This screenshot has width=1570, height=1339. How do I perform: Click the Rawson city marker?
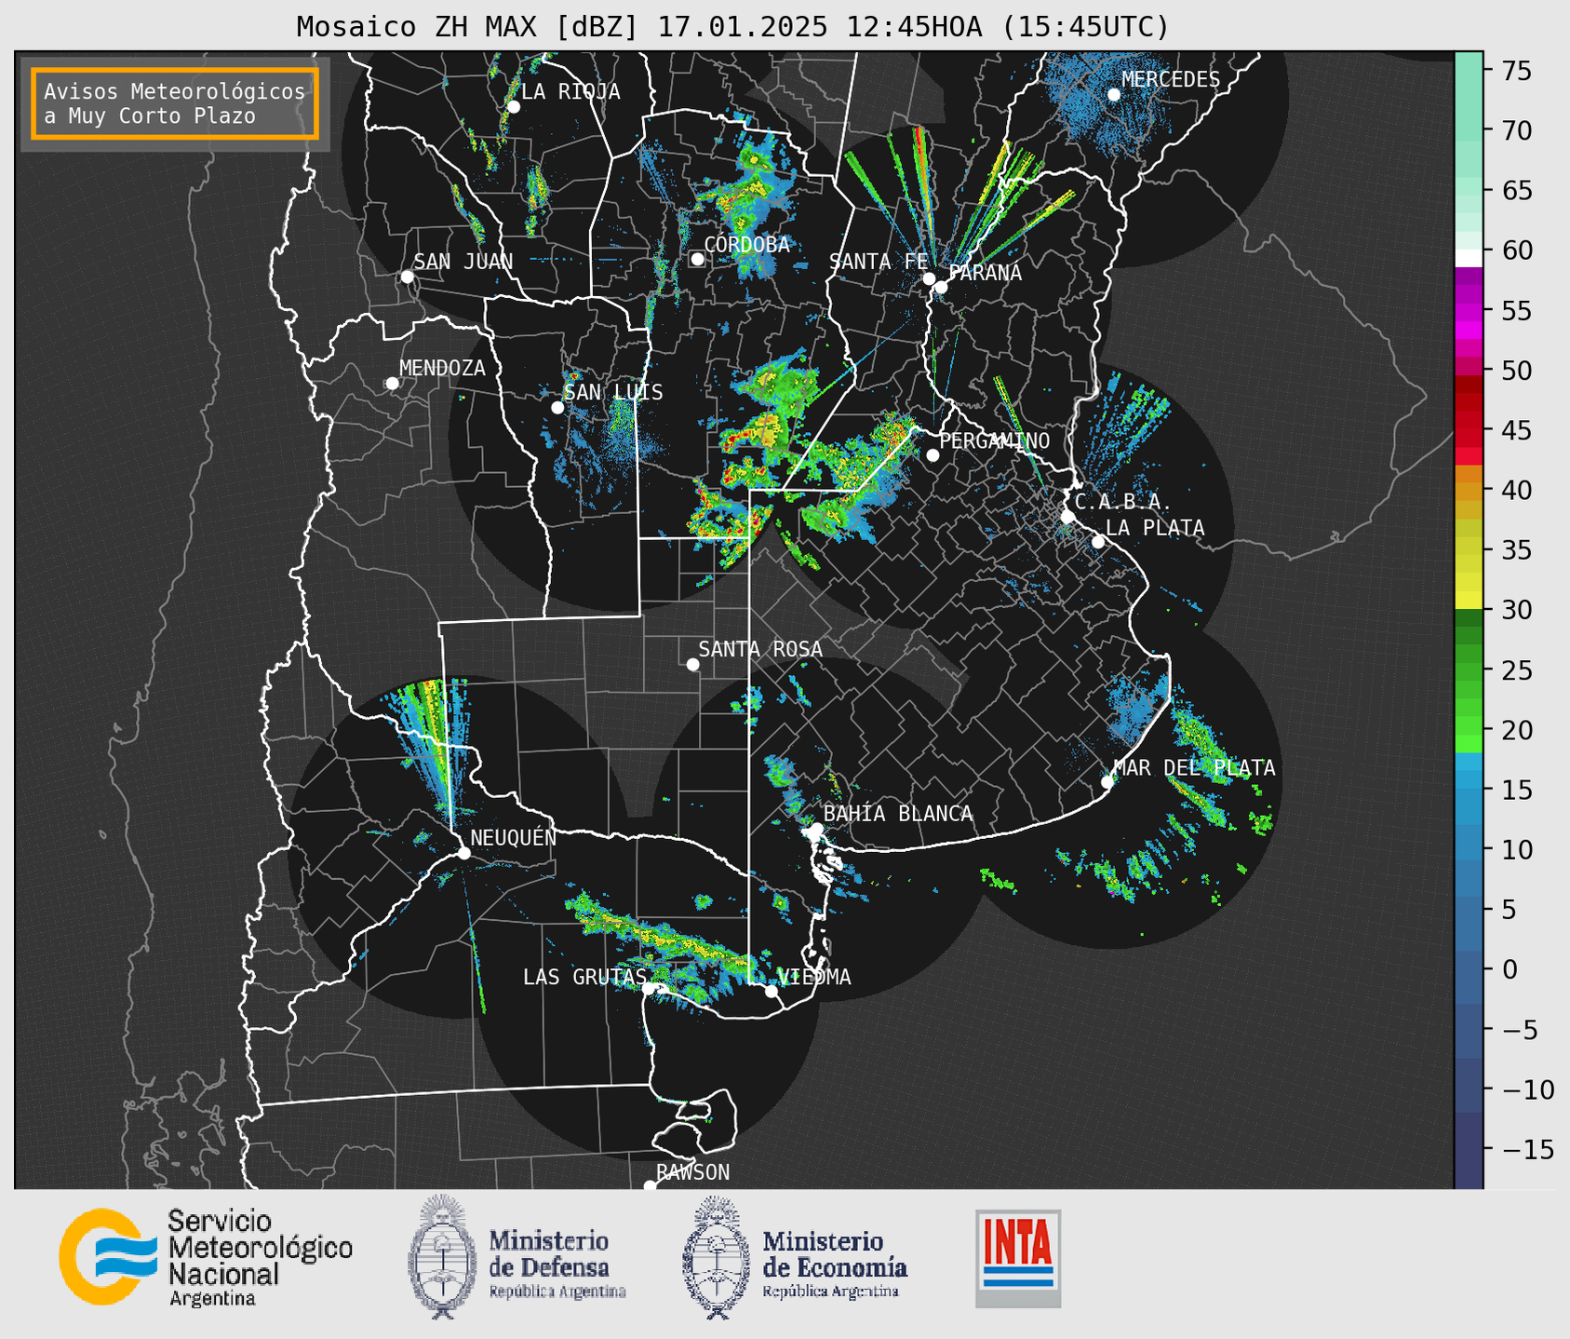650,1185
